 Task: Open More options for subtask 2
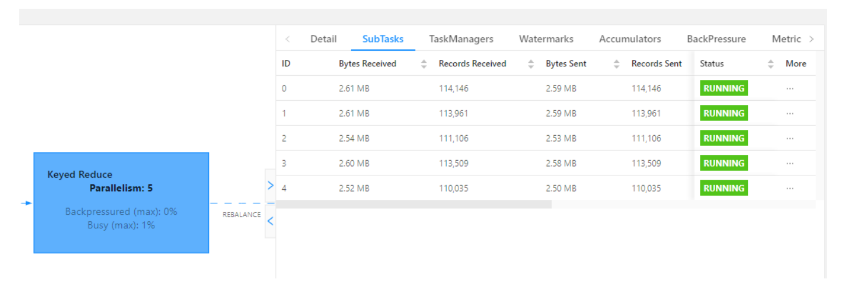pos(790,139)
